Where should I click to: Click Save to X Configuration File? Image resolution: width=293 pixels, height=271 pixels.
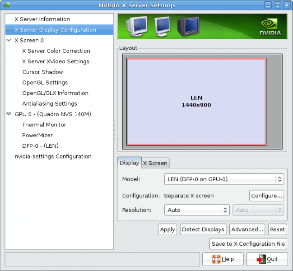coord(248,244)
